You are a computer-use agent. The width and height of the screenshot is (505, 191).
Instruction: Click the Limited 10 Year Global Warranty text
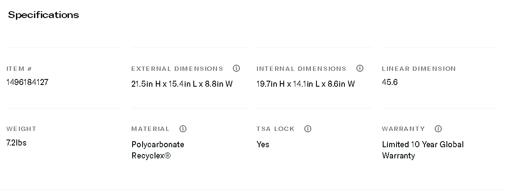(x=423, y=150)
